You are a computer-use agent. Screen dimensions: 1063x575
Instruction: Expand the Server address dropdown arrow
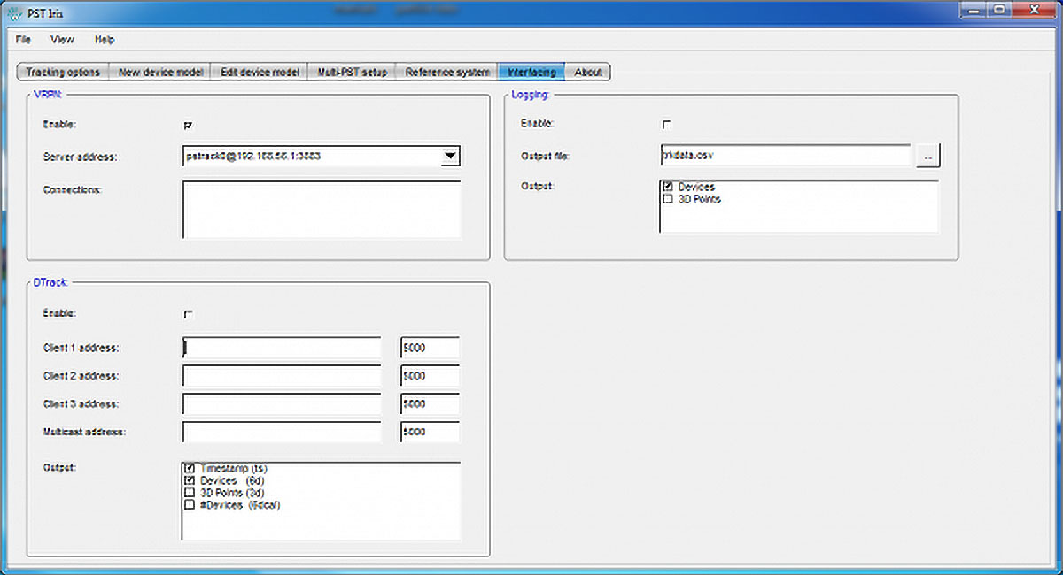click(450, 157)
